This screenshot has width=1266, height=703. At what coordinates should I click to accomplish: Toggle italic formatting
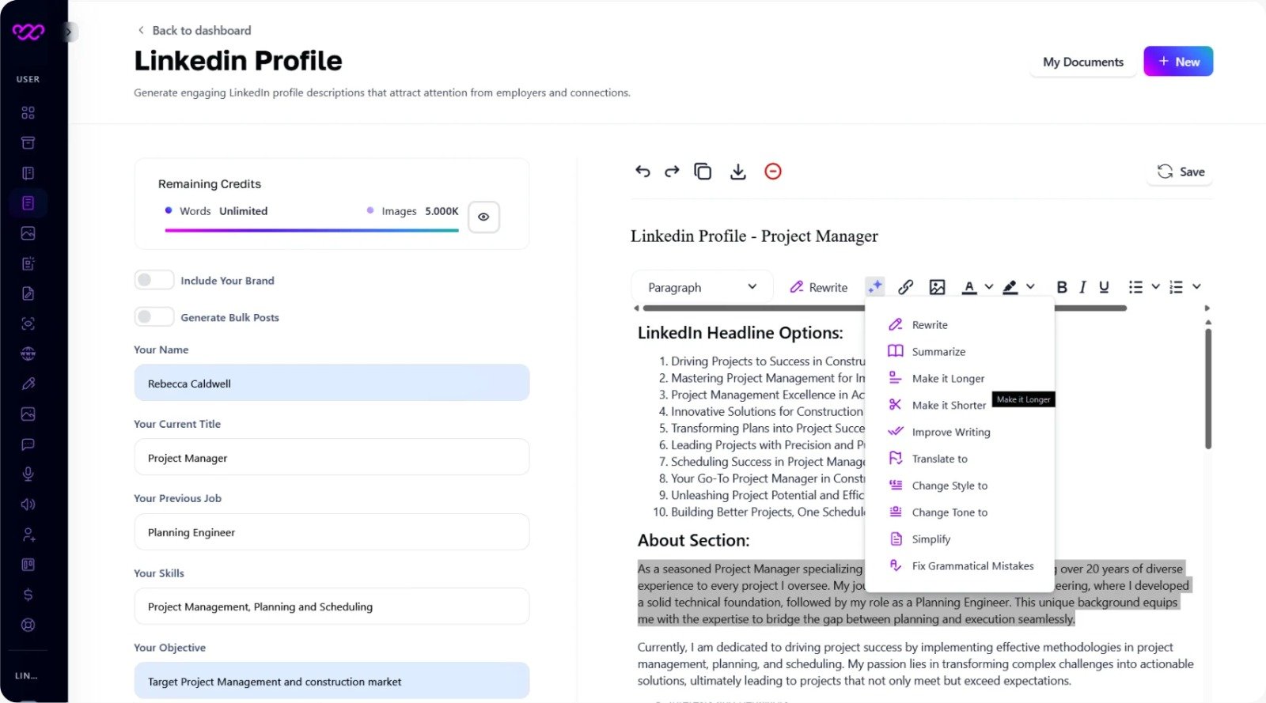point(1082,286)
